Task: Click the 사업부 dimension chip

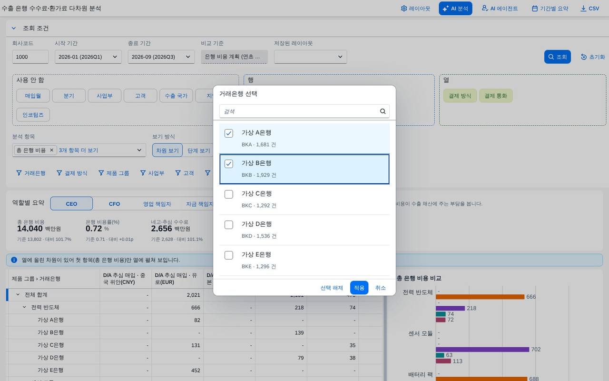Action: [x=104, y=96]
